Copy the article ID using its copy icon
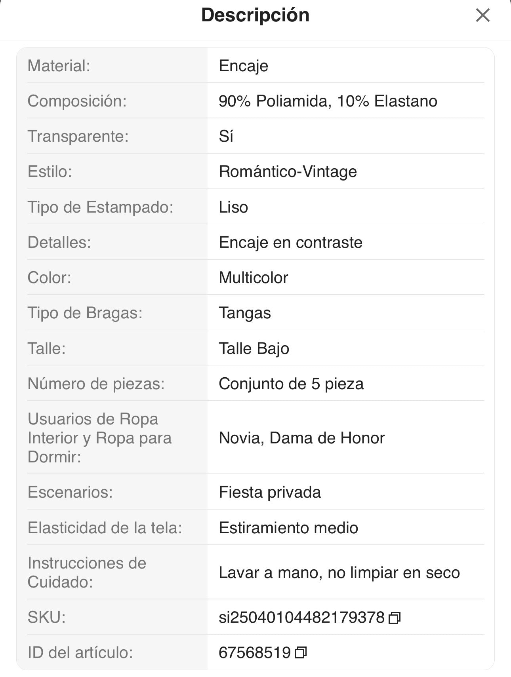This screenshot has height=677, width=511. (x=301, y=652)
